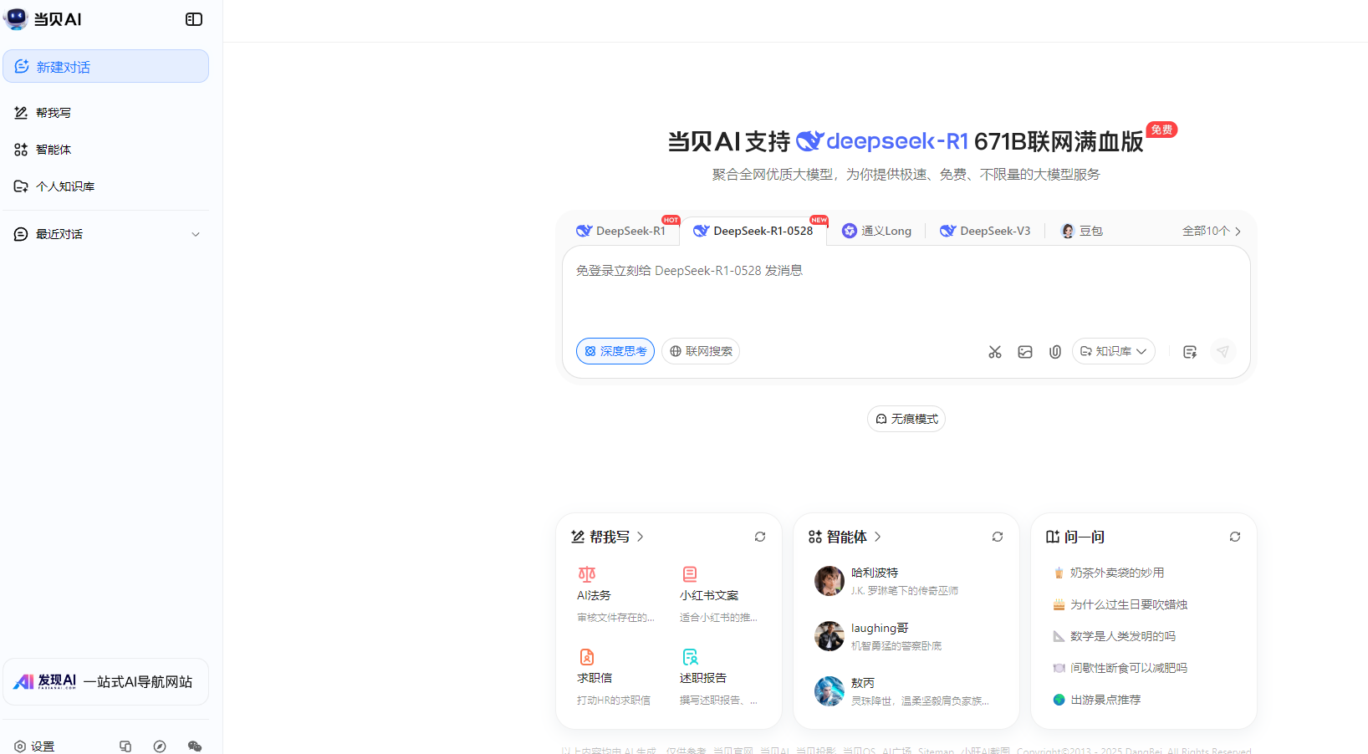
Task: Chat with the 敖丙 agent avatar
Action: (x=829, y=691)
